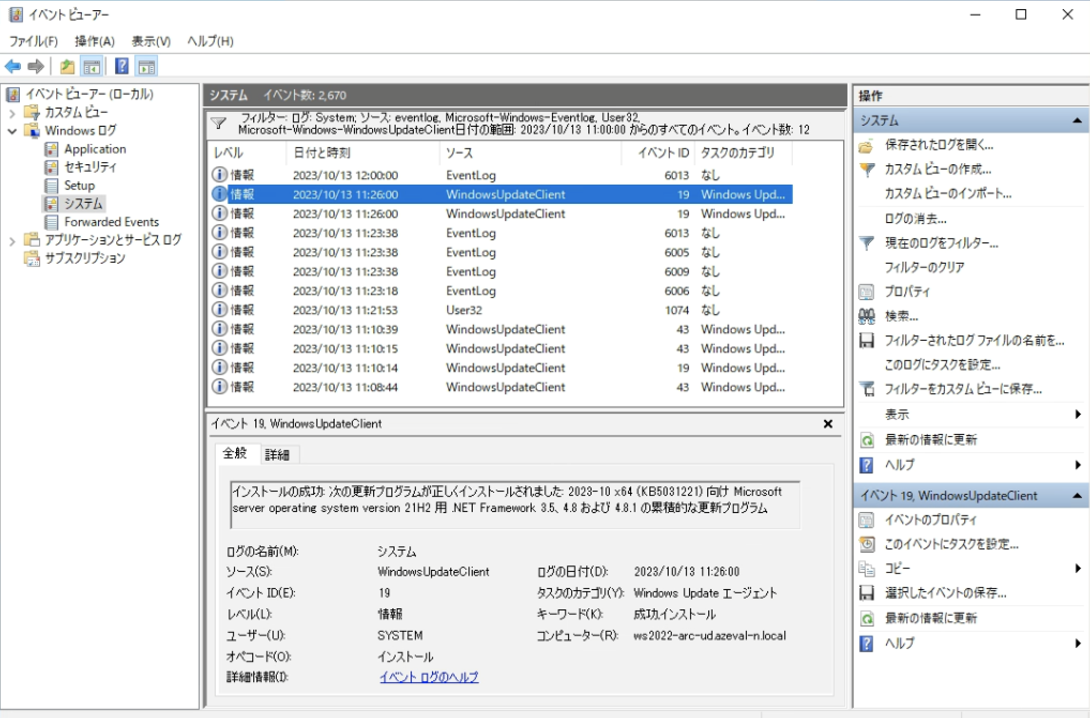Click カスタム ビューの作成 funnel icon
This screenshot has height=718, width=1090.
click(867, 170)
